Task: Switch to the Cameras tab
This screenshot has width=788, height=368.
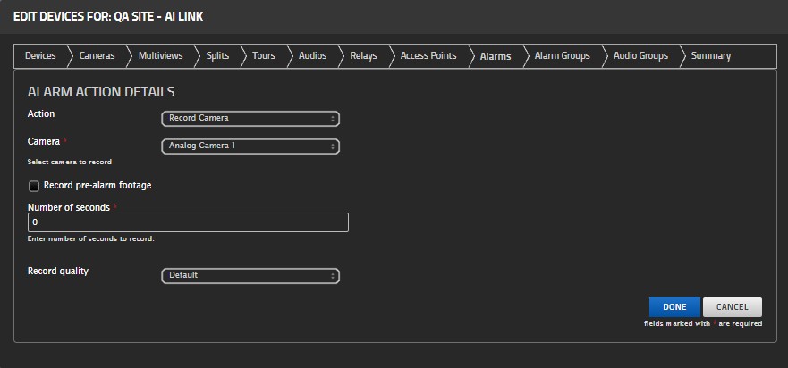Action: pos(97,56)
